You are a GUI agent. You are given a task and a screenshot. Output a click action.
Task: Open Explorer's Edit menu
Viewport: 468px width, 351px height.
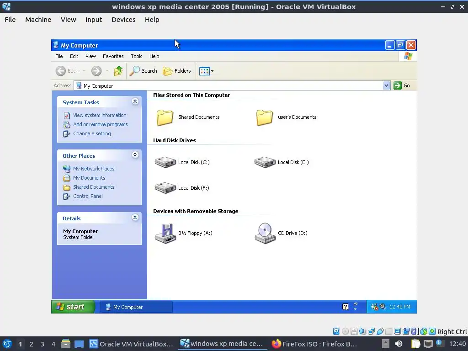point(74,56)
